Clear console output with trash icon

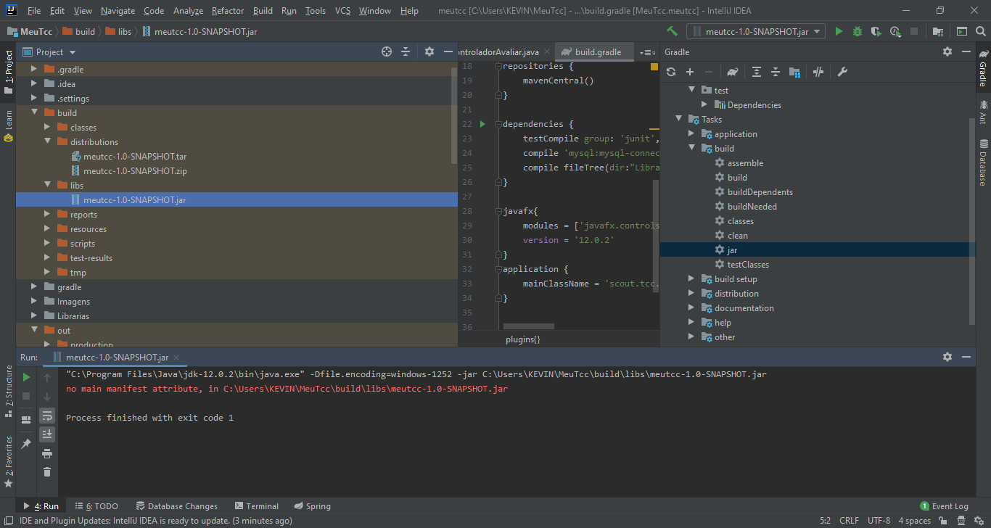[x=47, y=472]
